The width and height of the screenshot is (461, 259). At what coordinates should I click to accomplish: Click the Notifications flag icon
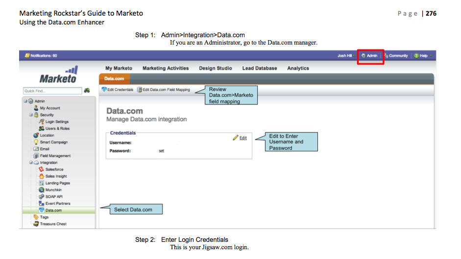[x=27, y=55]
